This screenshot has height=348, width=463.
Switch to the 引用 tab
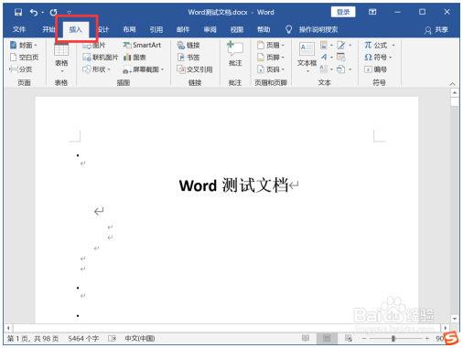[x=156, y=29]
